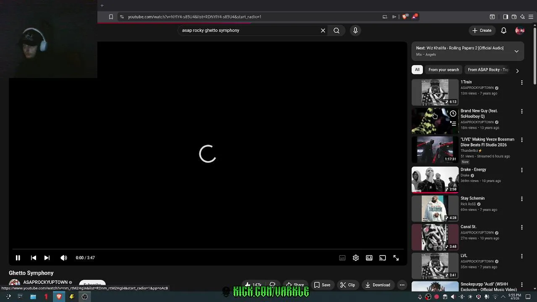Open options menu for Canal St.

tap(522, 227)
